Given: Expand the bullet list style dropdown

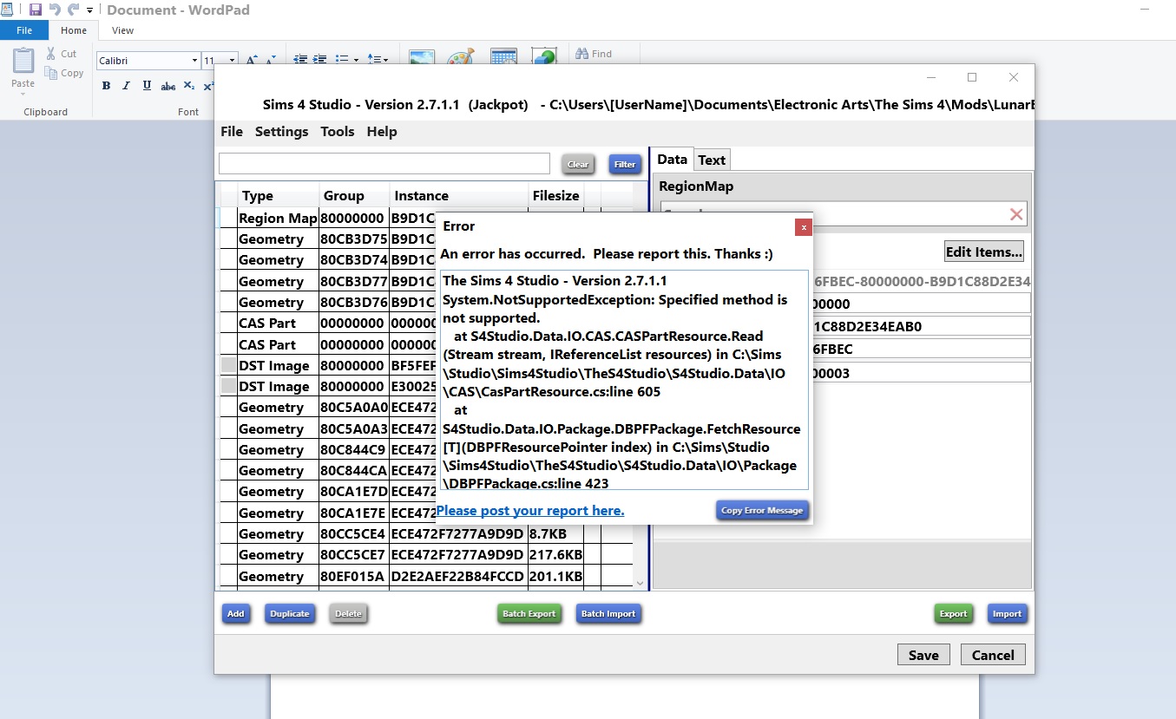Looking at the screenshot, I should 356,60.
